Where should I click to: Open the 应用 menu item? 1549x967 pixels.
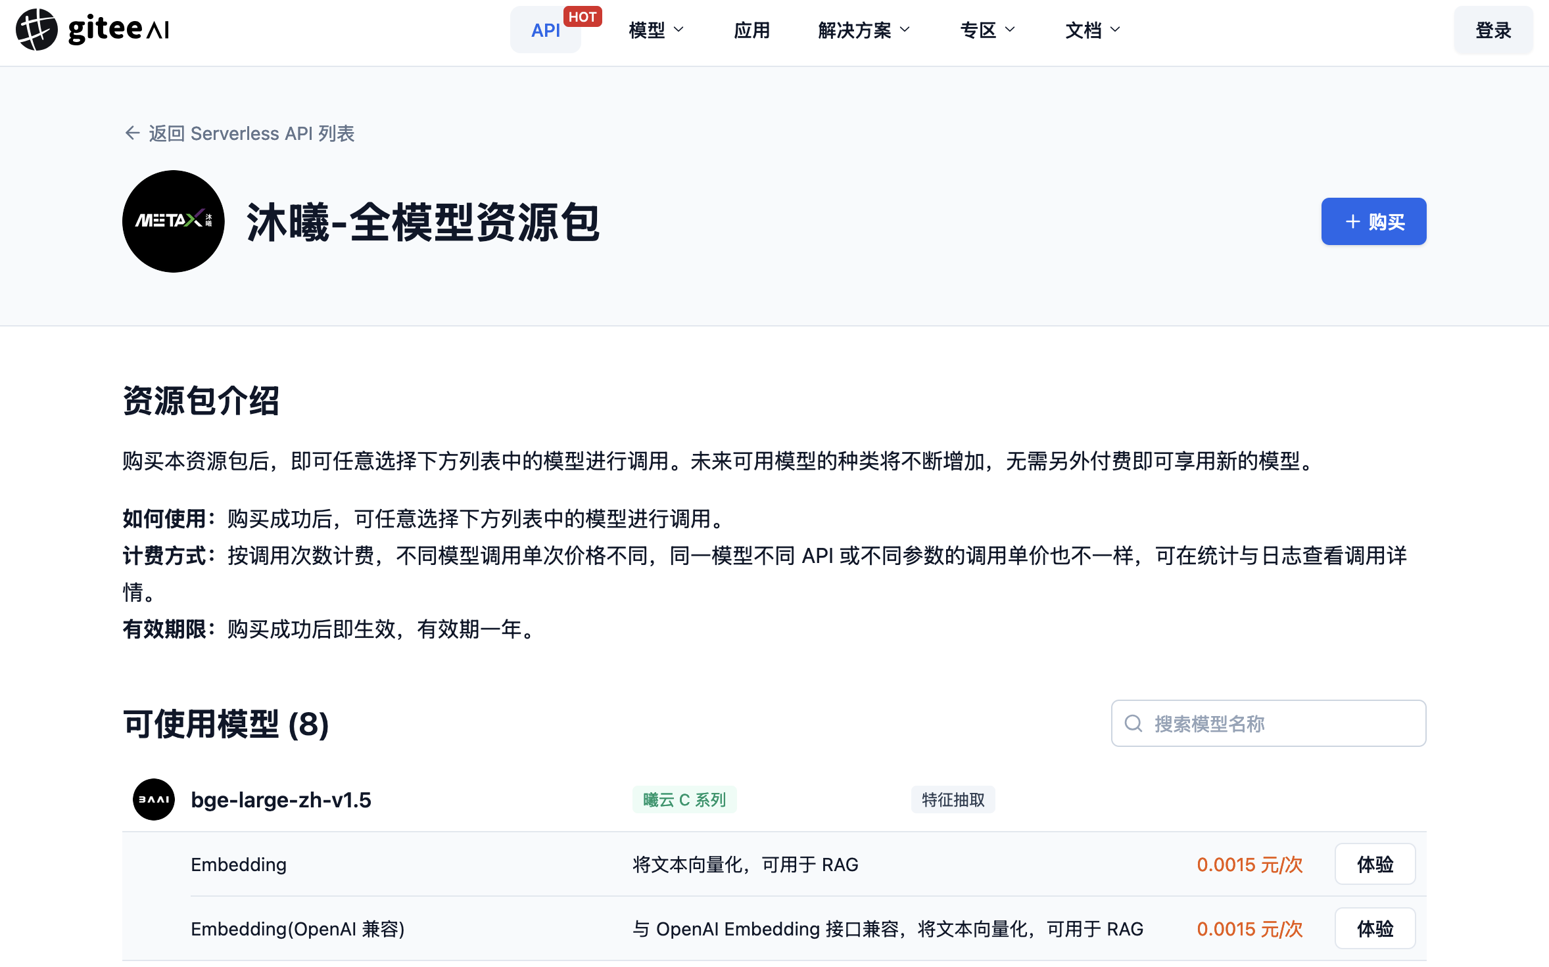coord(751,30)
